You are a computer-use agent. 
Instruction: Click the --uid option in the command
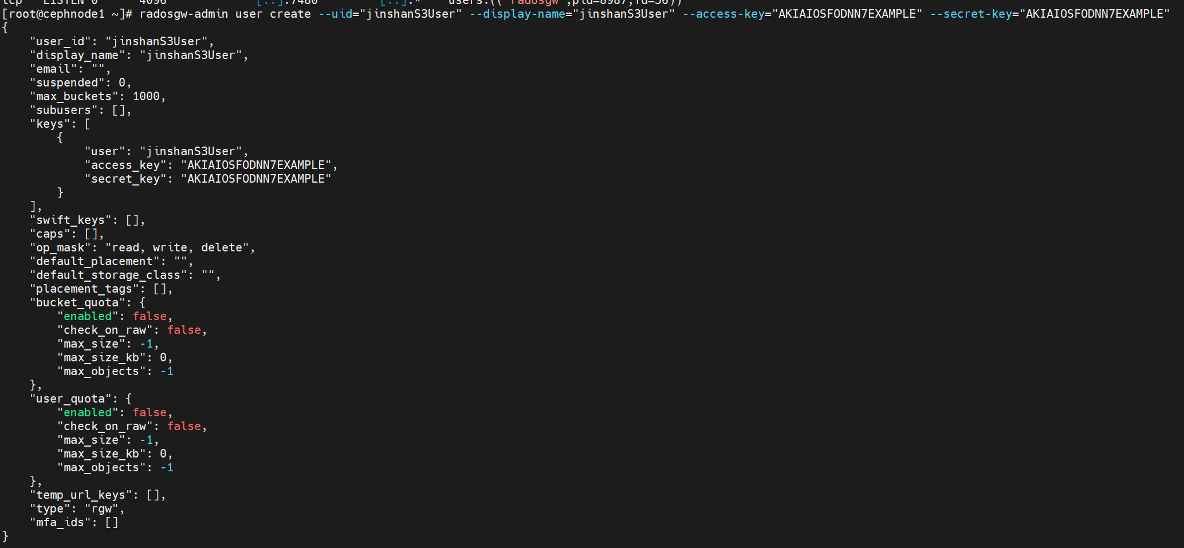pos(335,14)
